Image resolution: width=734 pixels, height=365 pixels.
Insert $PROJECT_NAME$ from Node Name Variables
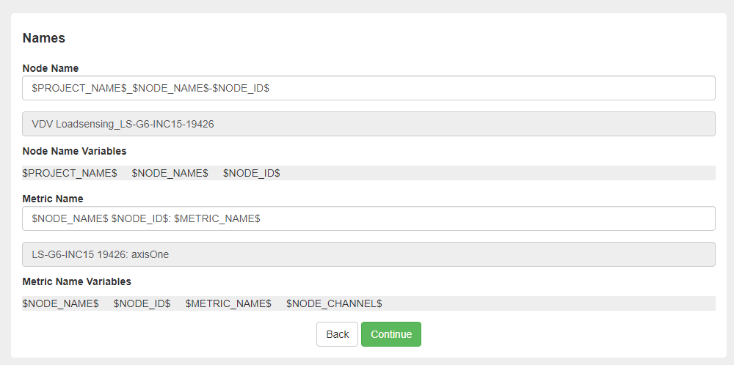[70, 173]
